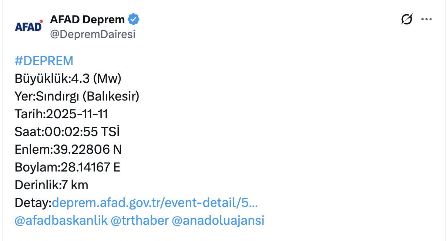This screenshot has width=447, height=241.
Task: Open AFAD Deprem display name profile
Action: pyautogui.click(x=87, y=19)
